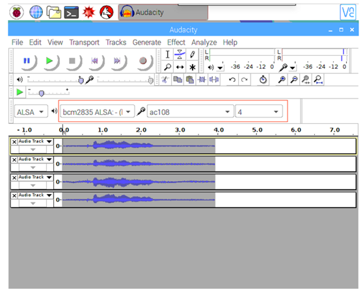The height and width of the screenshot is (290, 363).
Task: Open the View menu
Action: click(55, 42)
